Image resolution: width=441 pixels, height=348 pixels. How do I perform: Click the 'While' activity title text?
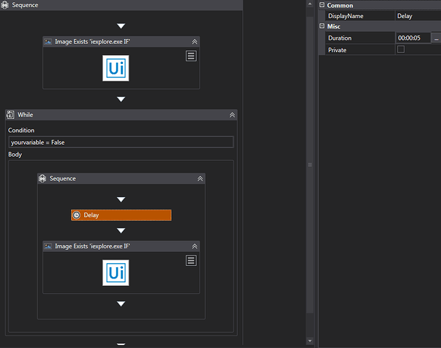click(25, 115)
